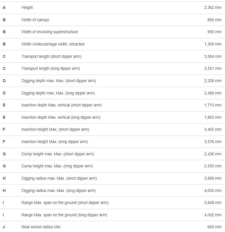Select the Rear swivel radius Min. row
This screenshot has height=232, width=225.
tap(112, 227)
